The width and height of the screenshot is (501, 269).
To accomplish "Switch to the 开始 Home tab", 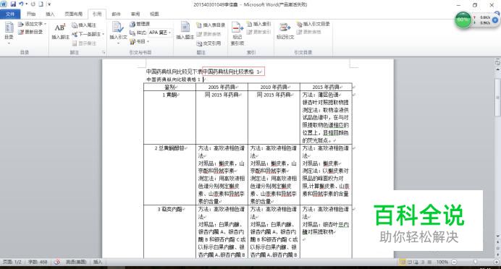I will pos(31,14).
